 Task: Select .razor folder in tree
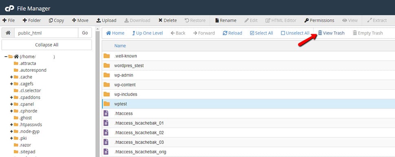point(22,145)
